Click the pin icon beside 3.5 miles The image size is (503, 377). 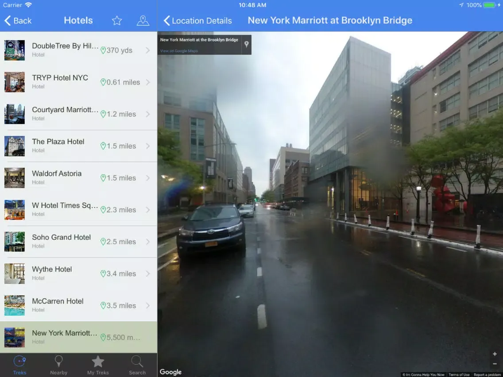point(103,305)
